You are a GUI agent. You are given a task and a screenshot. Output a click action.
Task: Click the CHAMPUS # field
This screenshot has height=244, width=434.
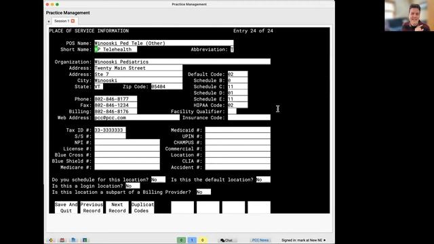coord(238,142)
